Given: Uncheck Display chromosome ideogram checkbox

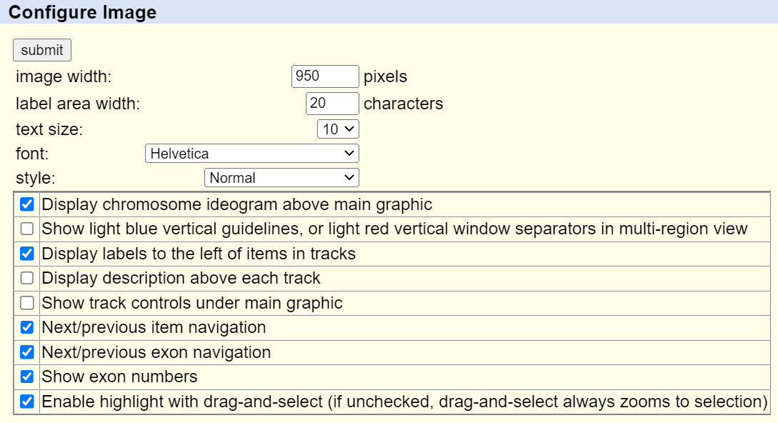Looking at the screenshot, I should (x=27, y=205).
